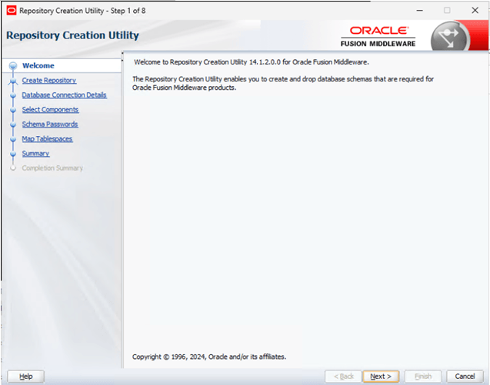Click the Repository Creation Utility heading
The width and height of the screenshot is (490, 385).
click(72, 35)
